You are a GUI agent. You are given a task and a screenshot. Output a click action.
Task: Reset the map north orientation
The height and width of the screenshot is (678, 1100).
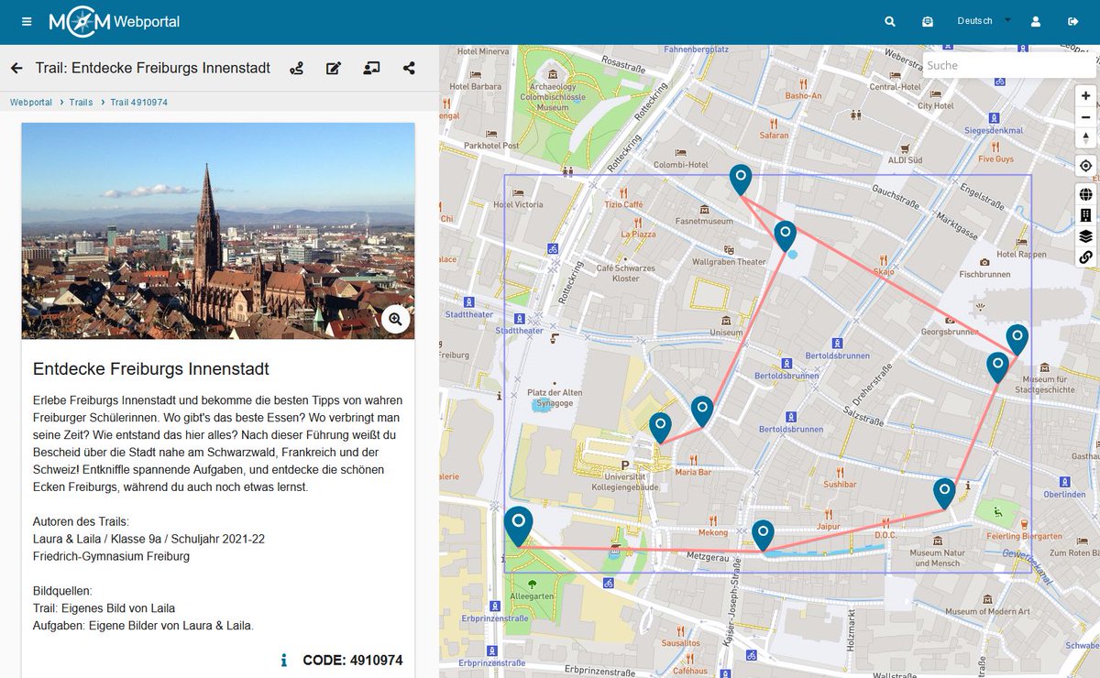point(1085,137)
